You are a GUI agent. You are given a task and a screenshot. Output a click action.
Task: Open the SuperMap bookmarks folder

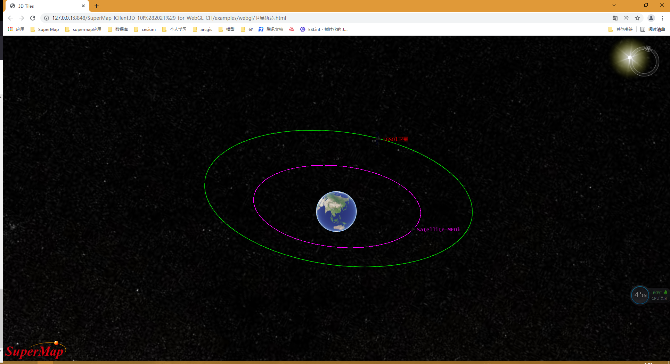click(45, 29)
